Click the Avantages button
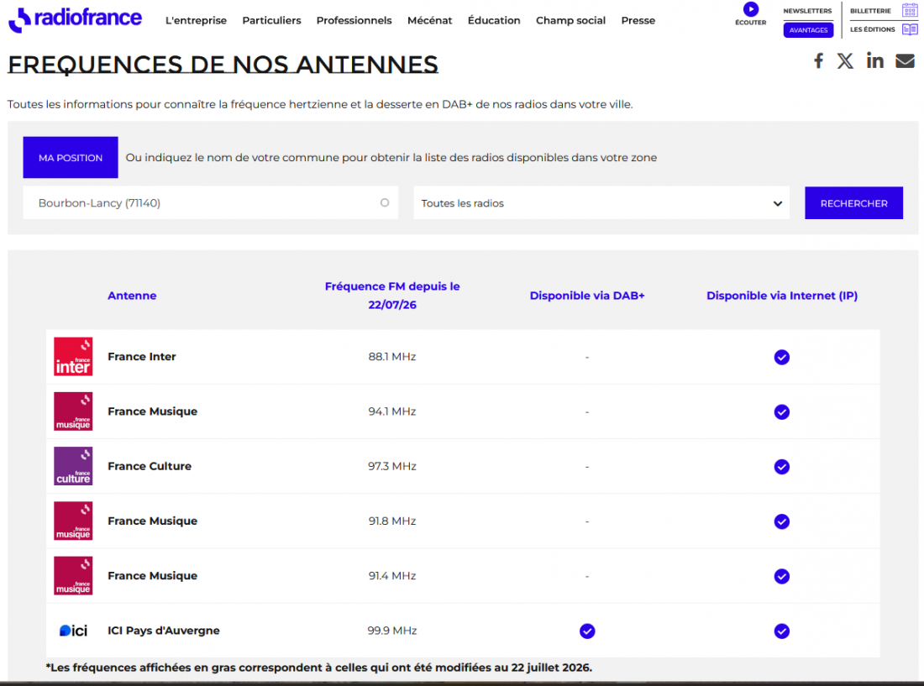The width and height of the screenshot is (924, 686). 808,30
